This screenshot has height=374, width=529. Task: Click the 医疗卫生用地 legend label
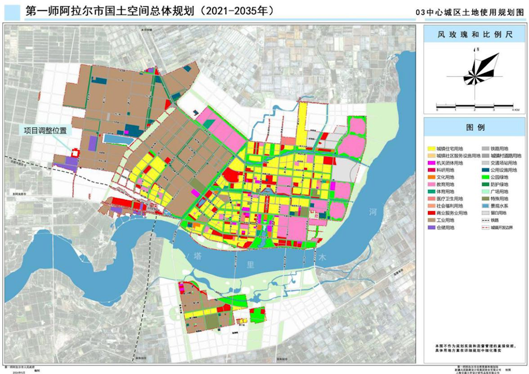(449, 199)
